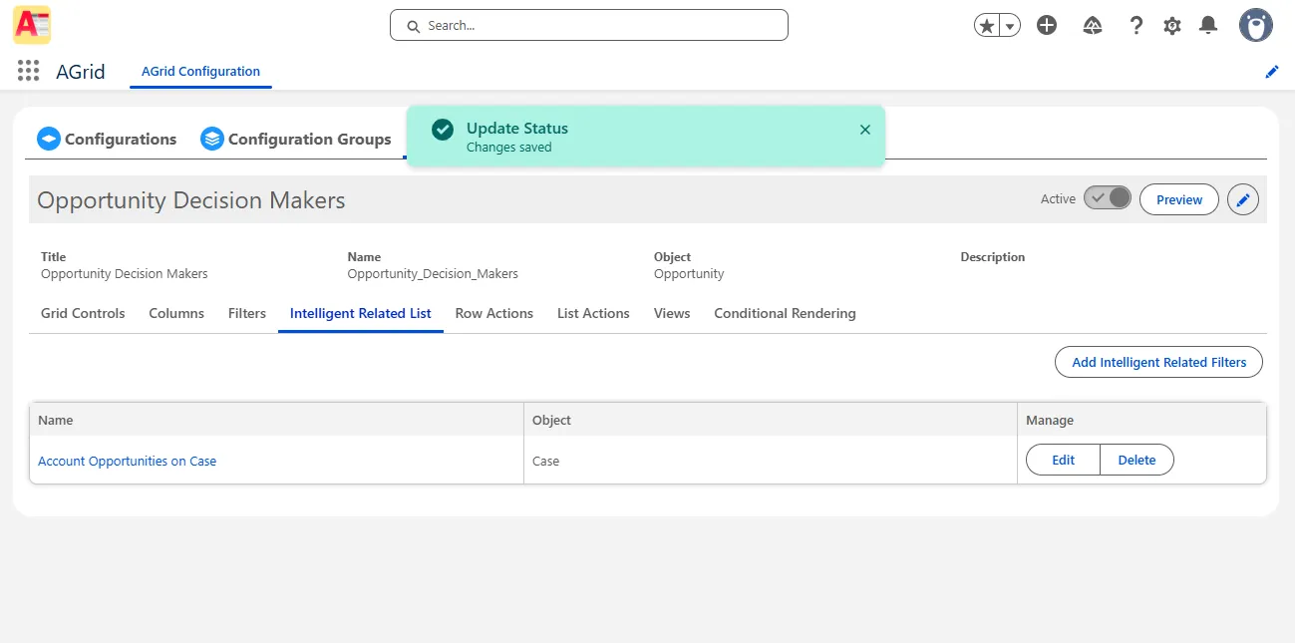The height and width of the screenshot is (643, 1295).
Task: Open the Configuration Groups tab
Action: tap(296, 139)
